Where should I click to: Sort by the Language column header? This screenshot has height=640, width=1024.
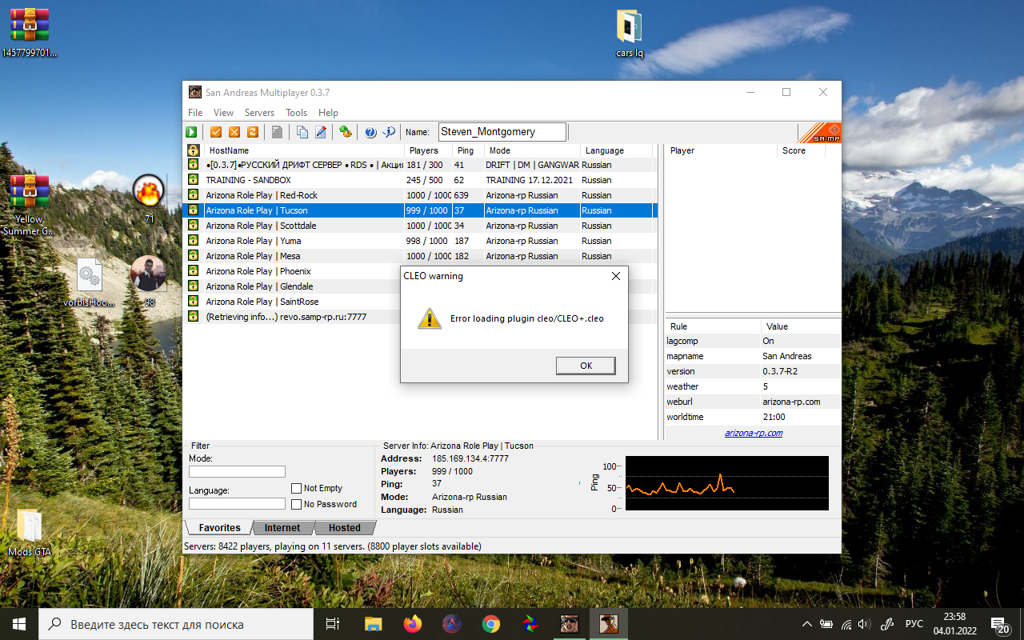(616, 150)
